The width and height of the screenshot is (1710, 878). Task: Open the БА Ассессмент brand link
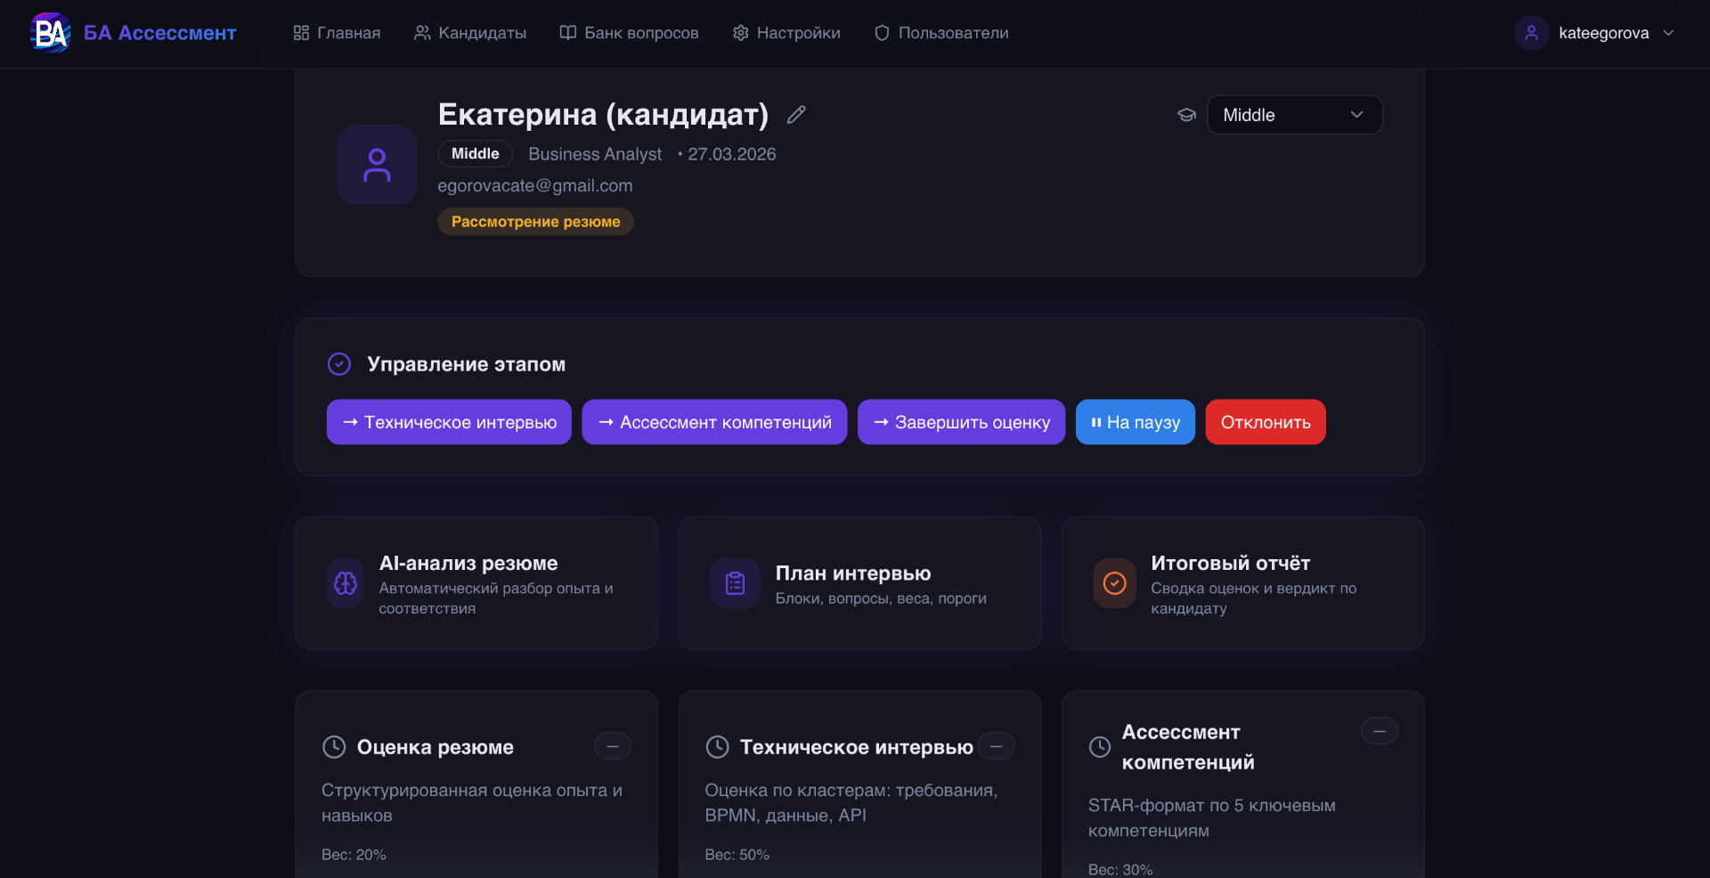(x=159, y=33)
